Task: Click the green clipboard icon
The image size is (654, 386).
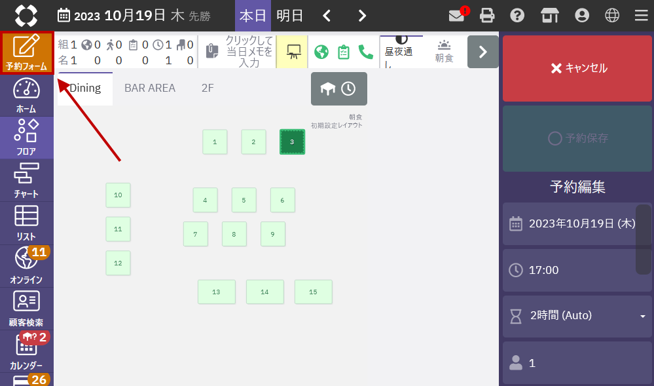Action: point(344,52)
